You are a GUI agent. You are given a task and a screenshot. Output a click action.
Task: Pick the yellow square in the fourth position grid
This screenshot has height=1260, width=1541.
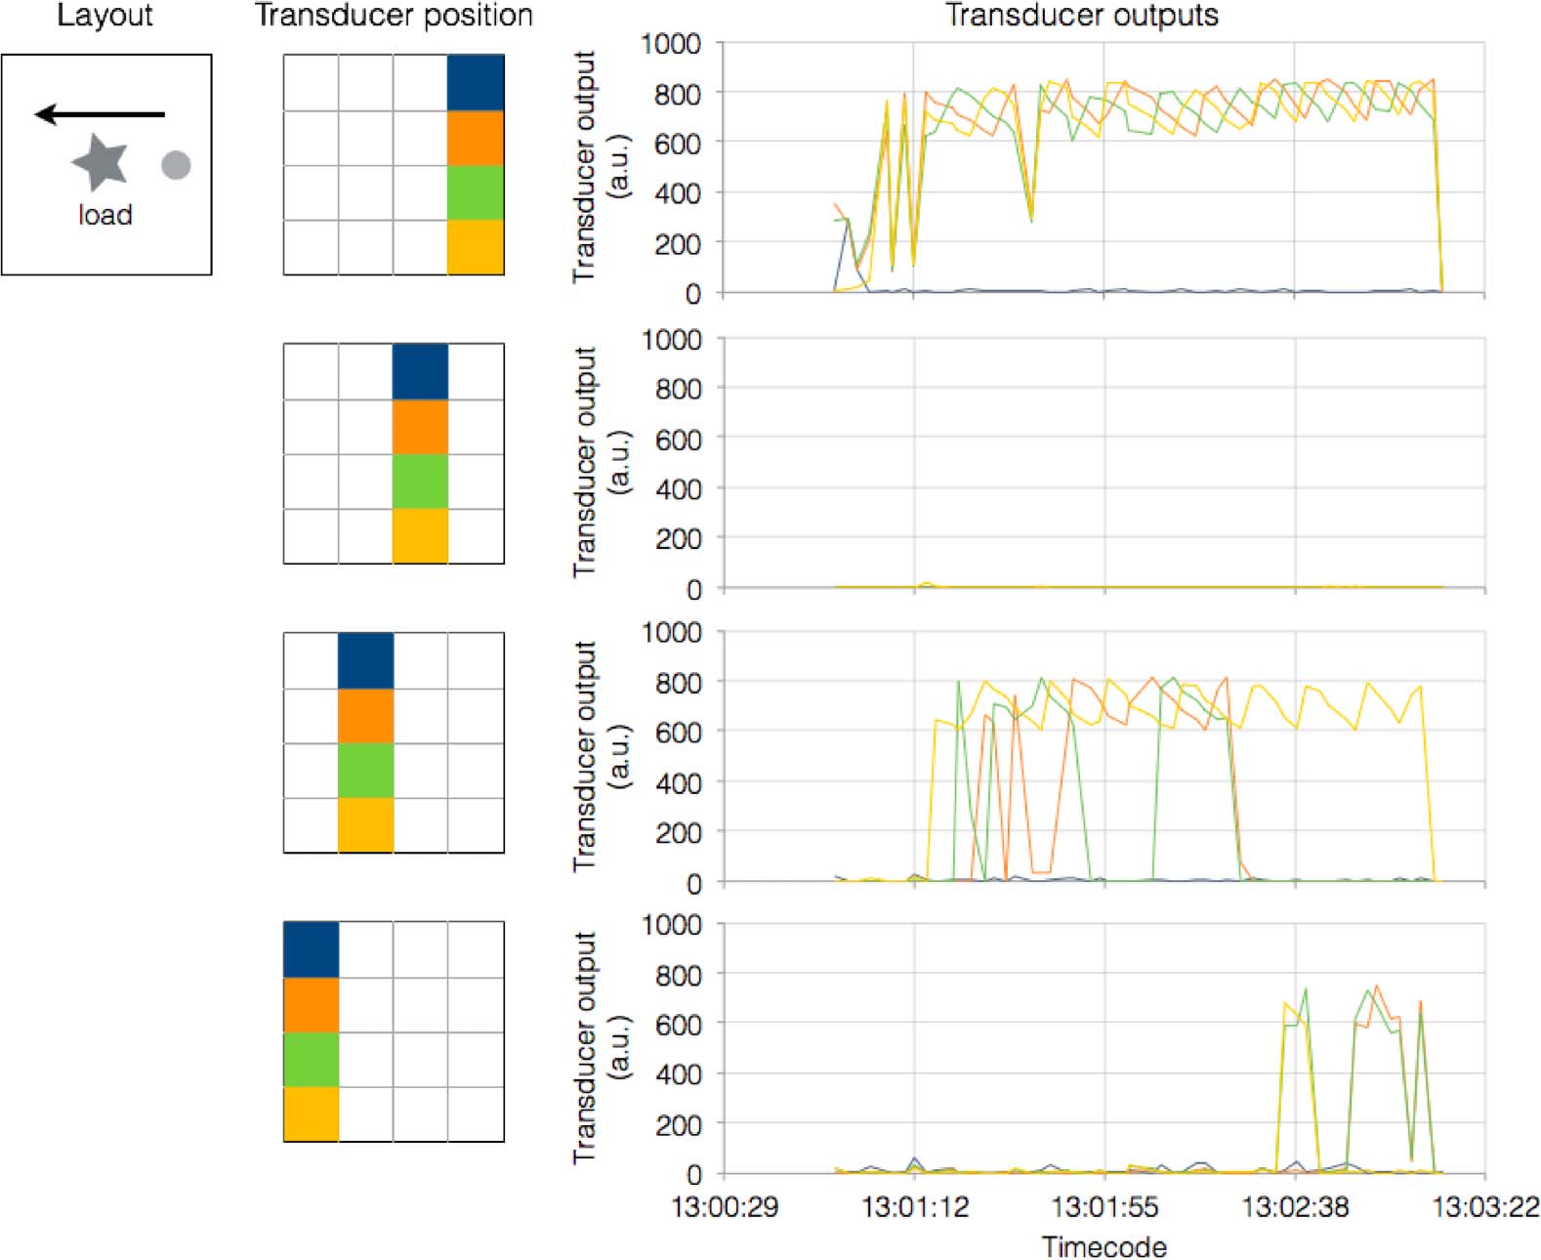coord(312,1114)
